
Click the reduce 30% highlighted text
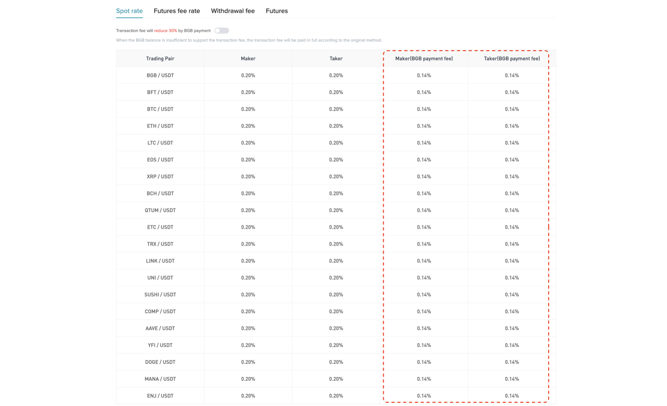[166, 31]
